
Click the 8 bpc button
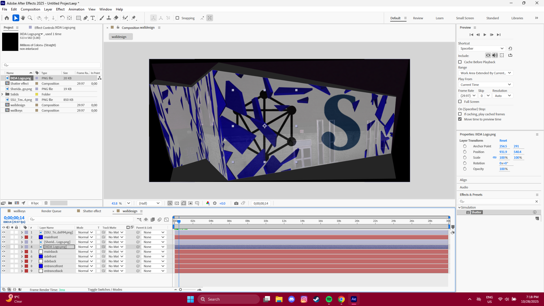(x=35, y=203)
